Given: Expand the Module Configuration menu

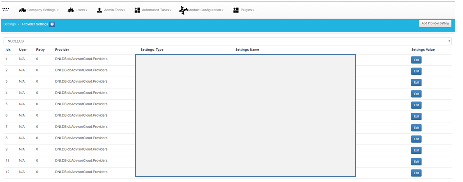Looking at the screenshot, I should click(206, 10).
